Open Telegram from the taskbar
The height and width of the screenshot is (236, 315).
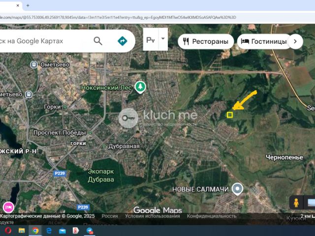[x=90, y=231]
